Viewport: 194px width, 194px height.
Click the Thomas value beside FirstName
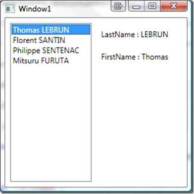155,57
